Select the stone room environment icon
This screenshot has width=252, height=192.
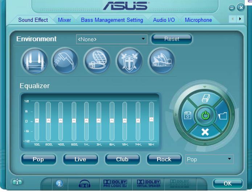pyautogui.click(x=34, y=61)
